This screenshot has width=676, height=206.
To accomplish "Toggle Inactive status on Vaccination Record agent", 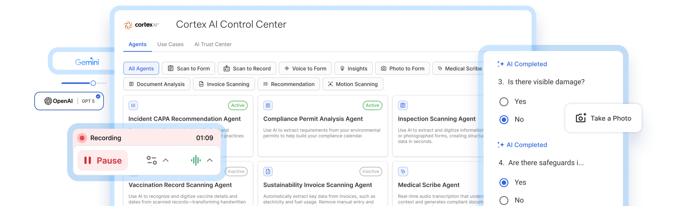I will pos(236,171).
